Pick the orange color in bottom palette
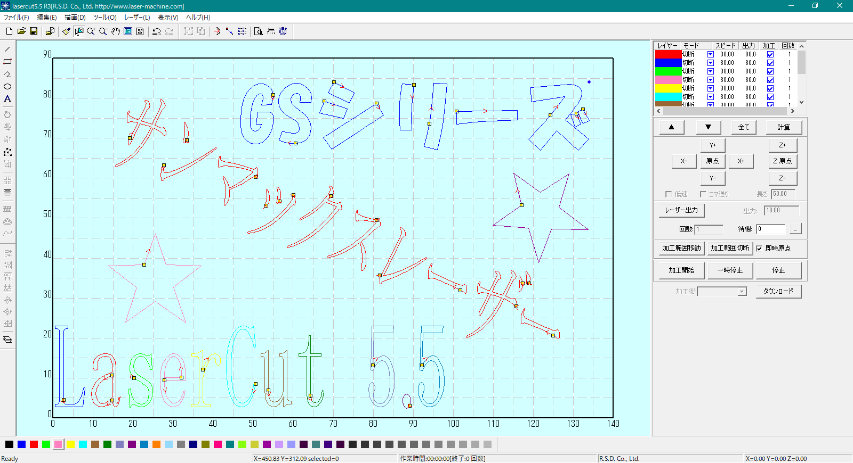This screenshot has height=463, width=853. (x=156, y=444)
